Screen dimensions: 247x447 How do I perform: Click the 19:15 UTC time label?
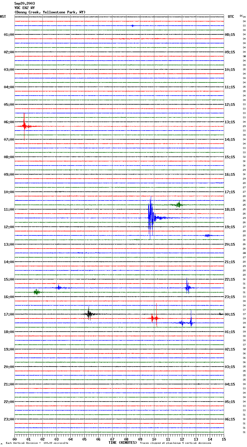[x=230, y=227]
